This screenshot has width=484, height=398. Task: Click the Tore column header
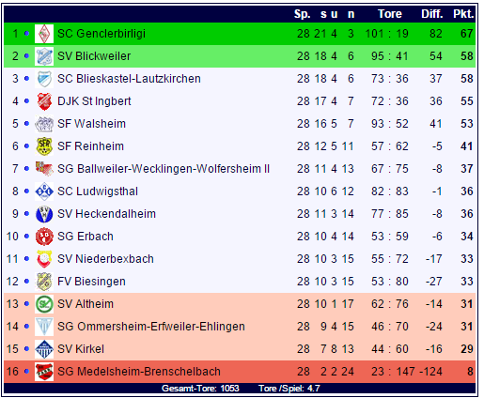point(390,14)
